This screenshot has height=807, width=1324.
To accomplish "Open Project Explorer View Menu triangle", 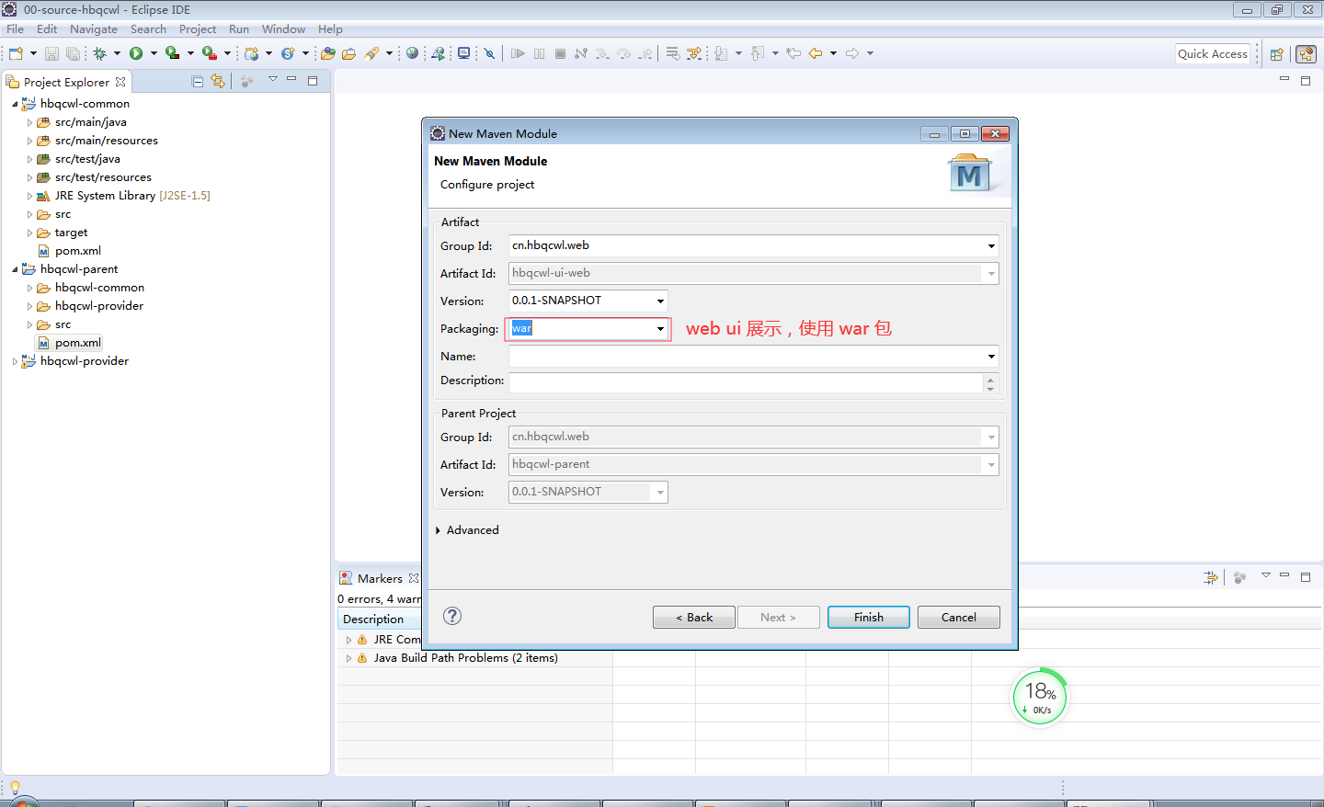I will point(272,80).
